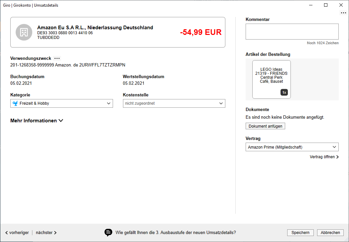The width and height of the screenshot is (349, 242).
Task: Click the 1x quantity badge
Action: (284, 92)
